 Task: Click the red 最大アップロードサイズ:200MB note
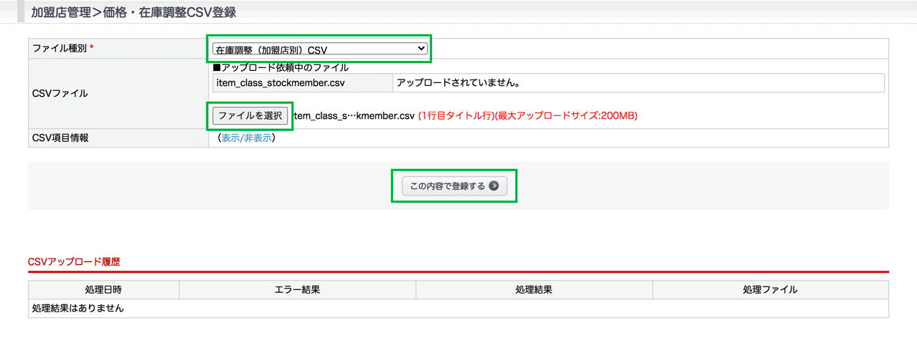click(567, 115)
